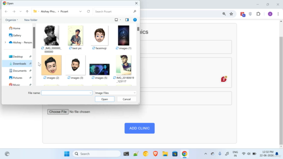
Task: Open the Chrome profile avatar
Action: coord(270,14)
